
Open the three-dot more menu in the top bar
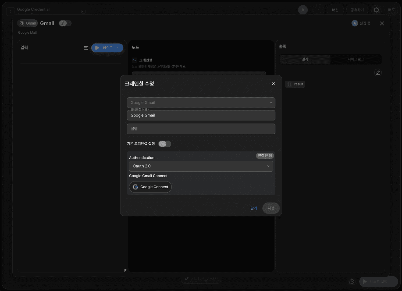coord(318,10)
